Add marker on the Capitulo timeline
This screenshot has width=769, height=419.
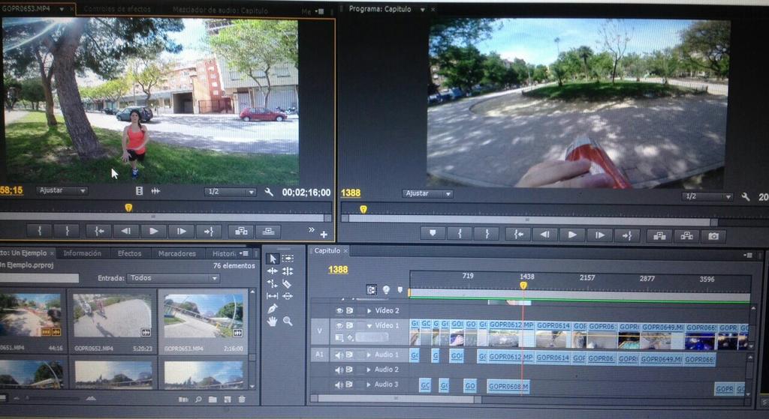click(x=400, y=290)
